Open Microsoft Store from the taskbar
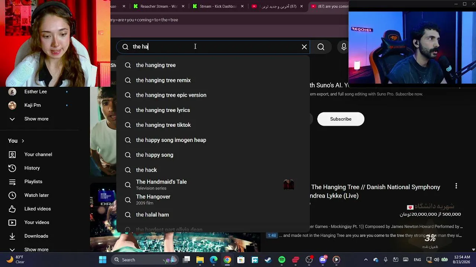 241,260
